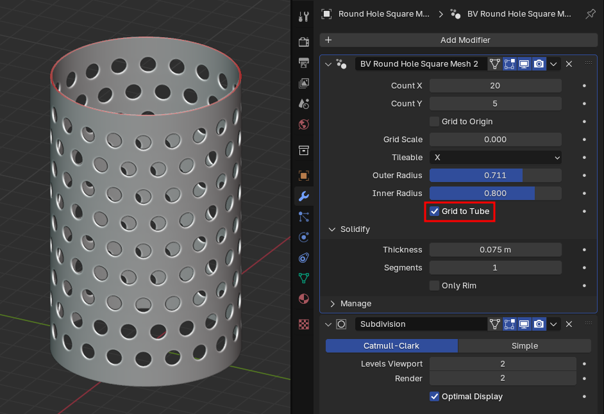Click the Render levels value field
Screen dimensions: 604x414
pyautogui.click(x=503, y=379)
